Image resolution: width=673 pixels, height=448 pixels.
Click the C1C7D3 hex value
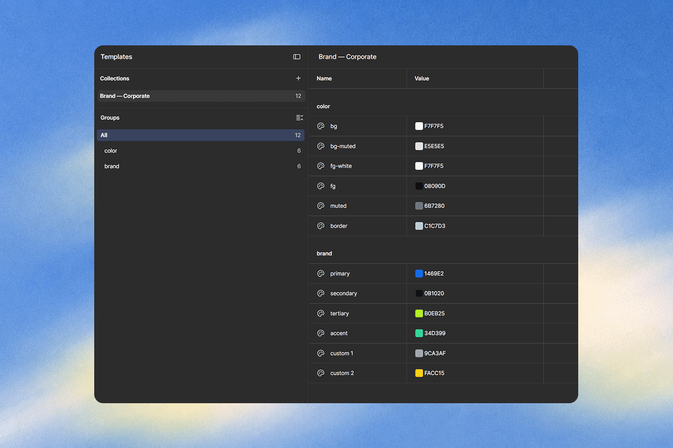[x=435, y=226]
